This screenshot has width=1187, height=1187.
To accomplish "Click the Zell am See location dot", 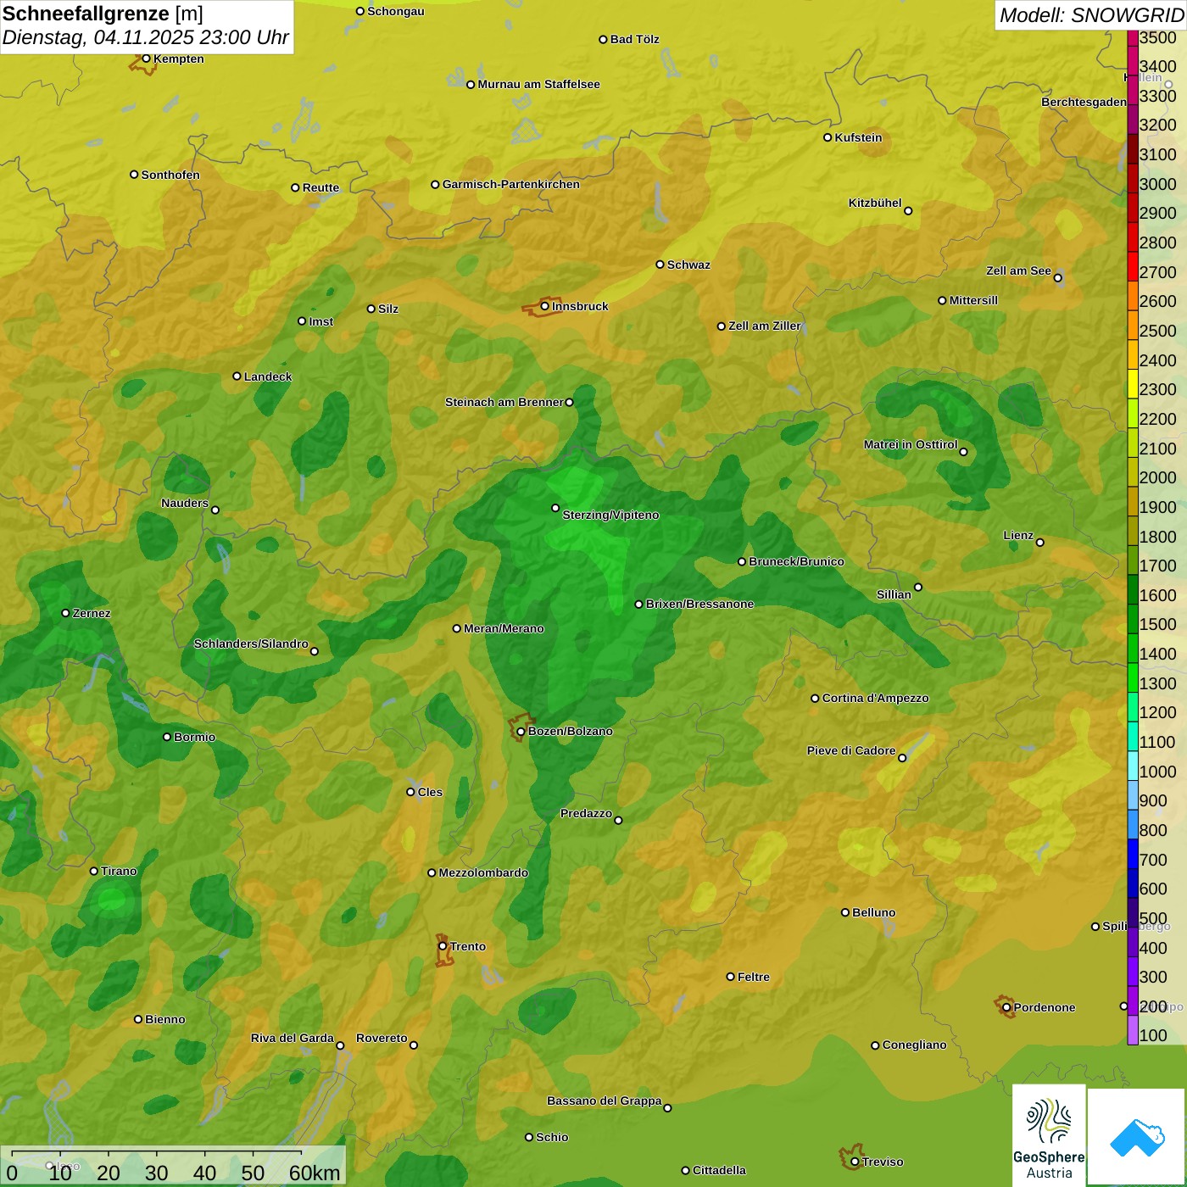I will pyautogui.click(x=1057, y=277).
